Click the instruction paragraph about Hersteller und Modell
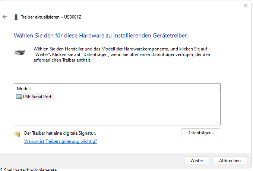This screenshot has width=253, height=171. [122, 55]
